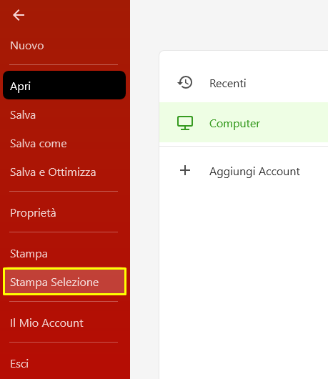Click the green Computer text label
The image size is (328, 379).
234,124
